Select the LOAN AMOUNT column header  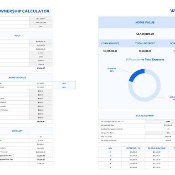coord(110,43)
